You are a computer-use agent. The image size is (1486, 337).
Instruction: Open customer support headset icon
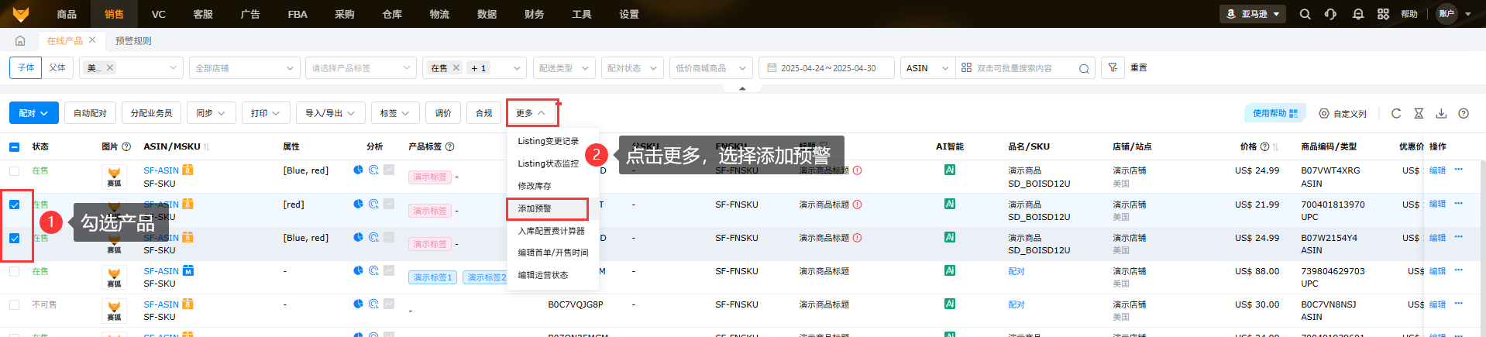(1330, 14)
